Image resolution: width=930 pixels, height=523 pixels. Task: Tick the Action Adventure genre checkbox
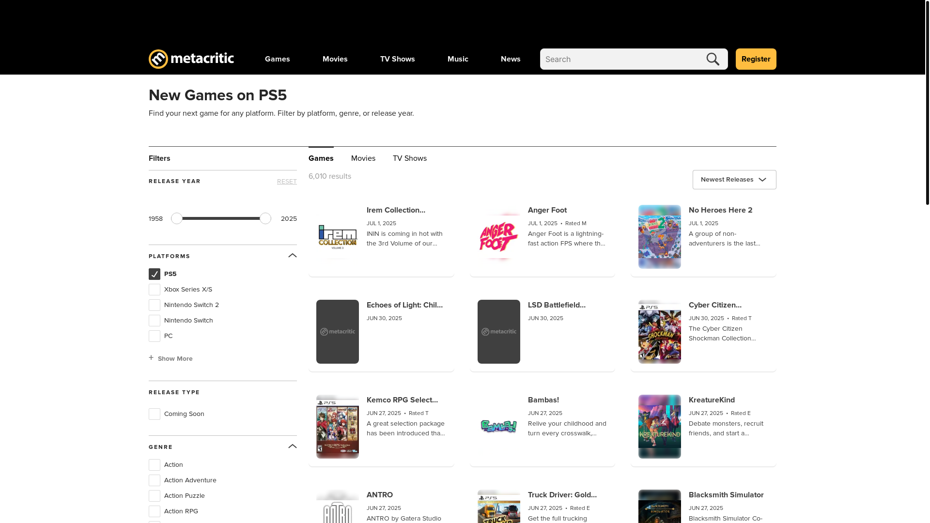coord(155,480)
